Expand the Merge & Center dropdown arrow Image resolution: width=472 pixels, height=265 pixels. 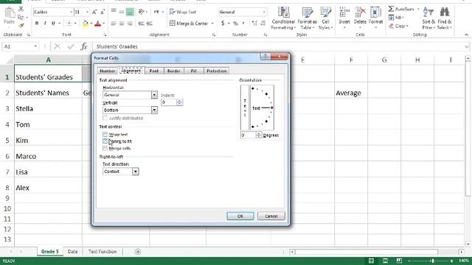(212, 23)
